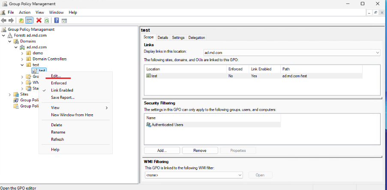Click the Back arrow toolbar icon

(4, 20)
